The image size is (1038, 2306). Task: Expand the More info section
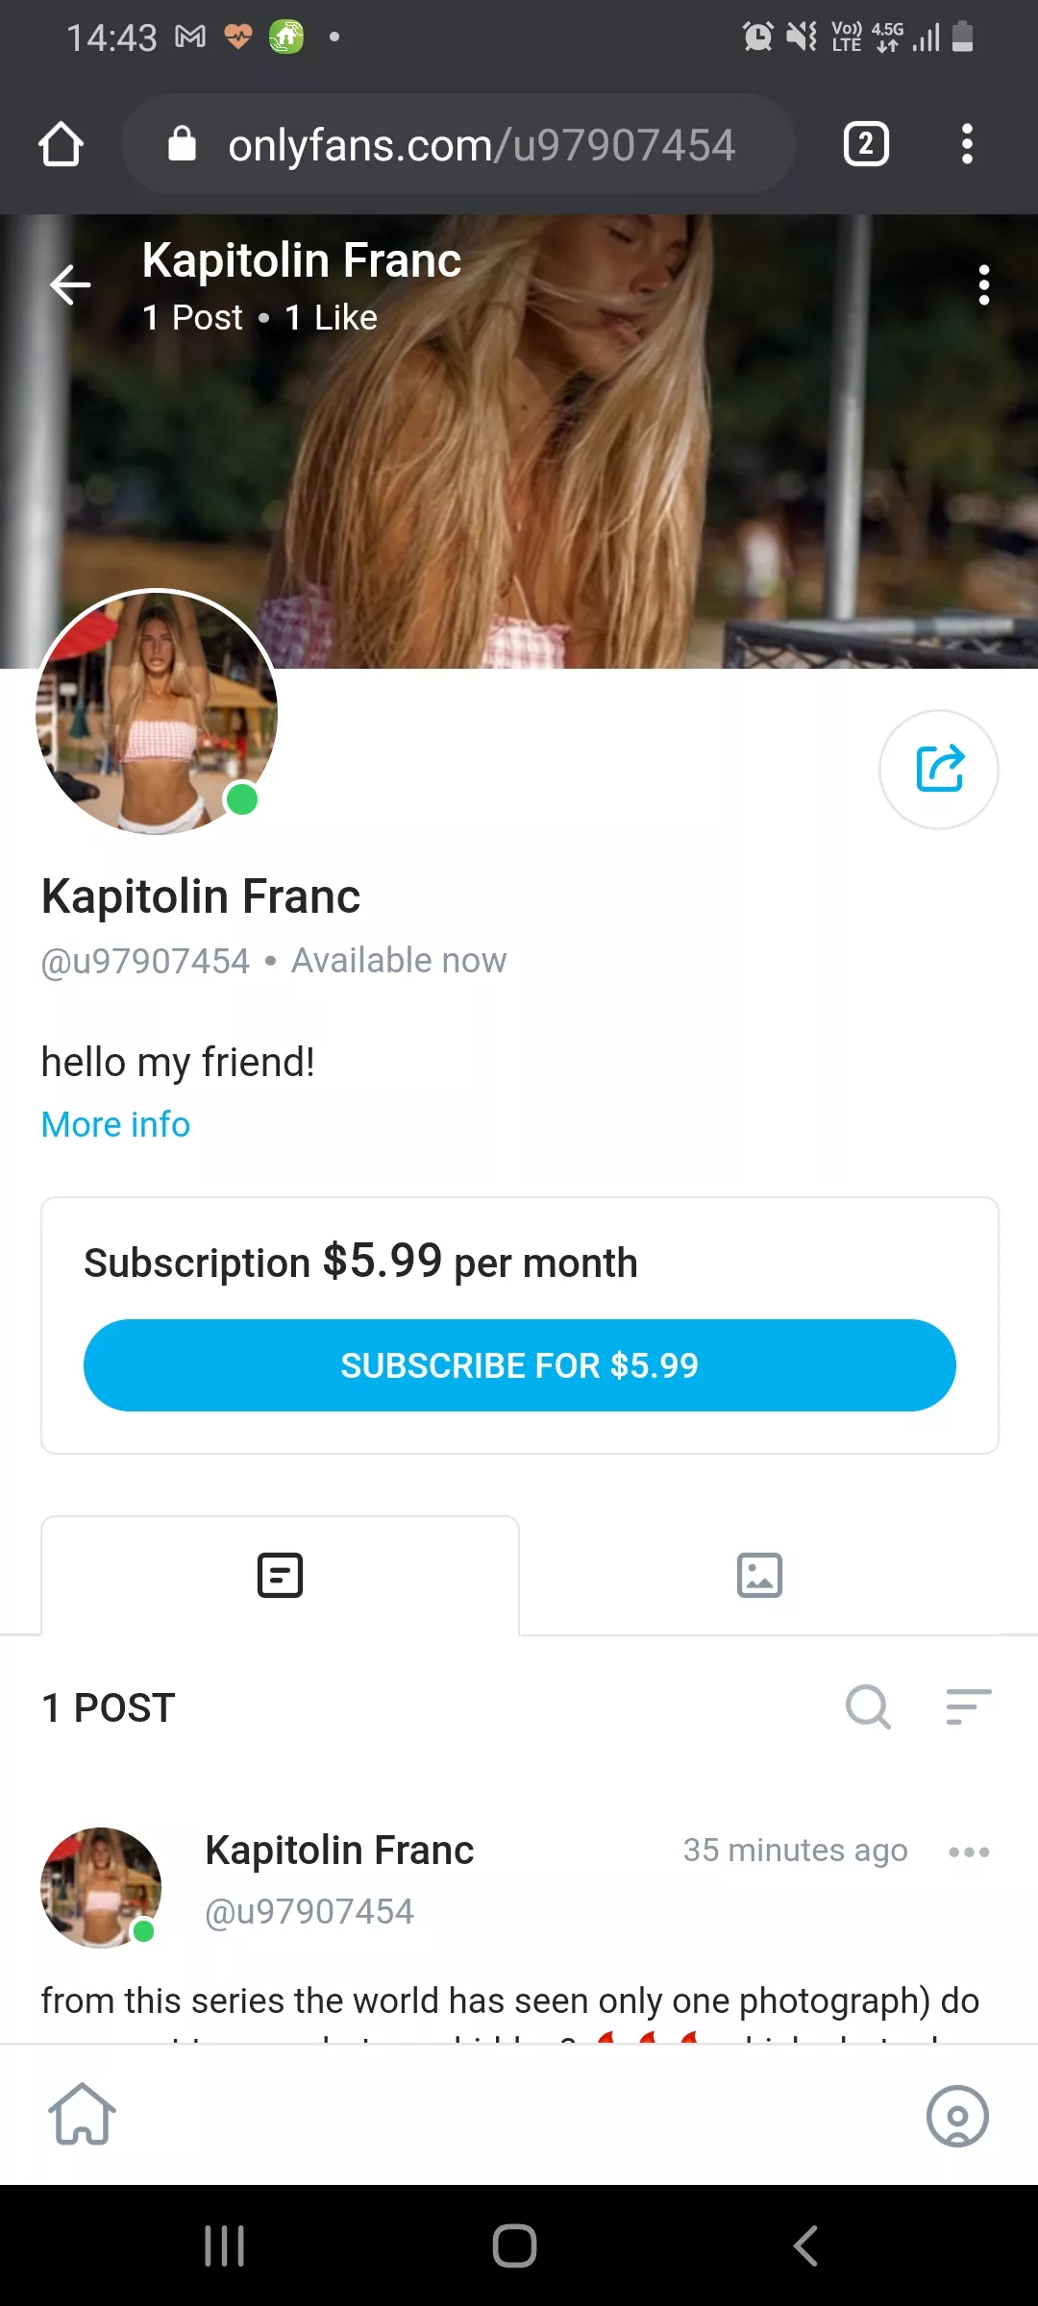114,1123
